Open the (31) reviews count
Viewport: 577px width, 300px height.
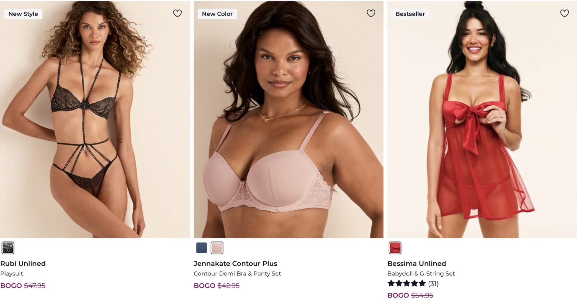point(433,284)
